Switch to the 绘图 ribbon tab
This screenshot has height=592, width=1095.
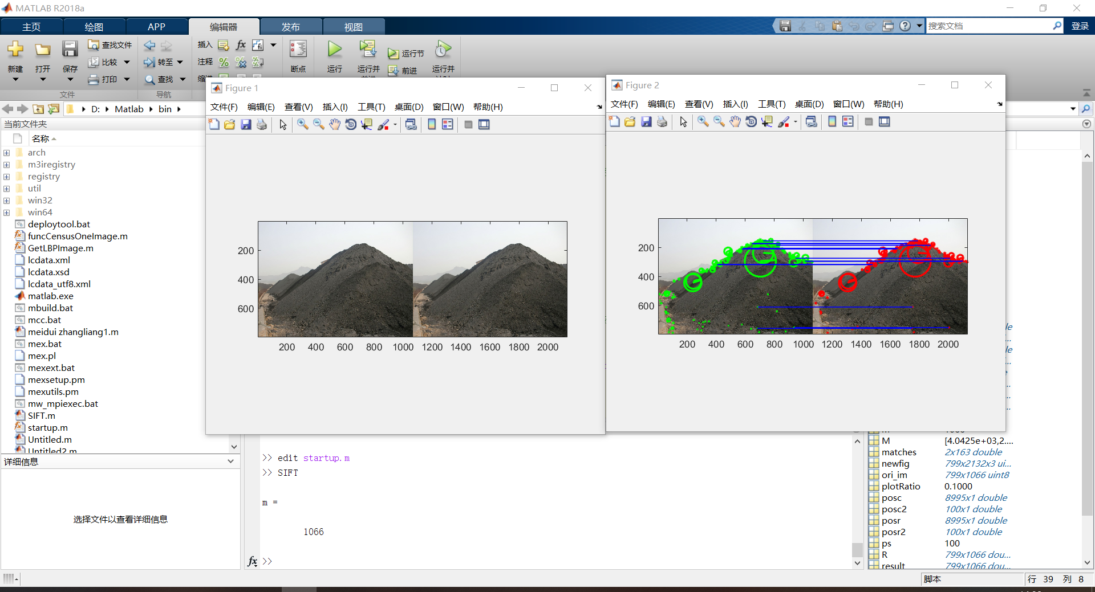(94, 26)
